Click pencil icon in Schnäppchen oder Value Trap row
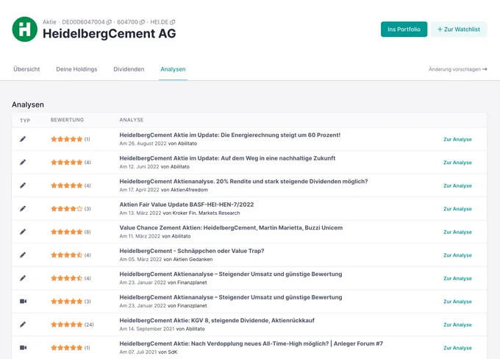 tap(23, 255)
